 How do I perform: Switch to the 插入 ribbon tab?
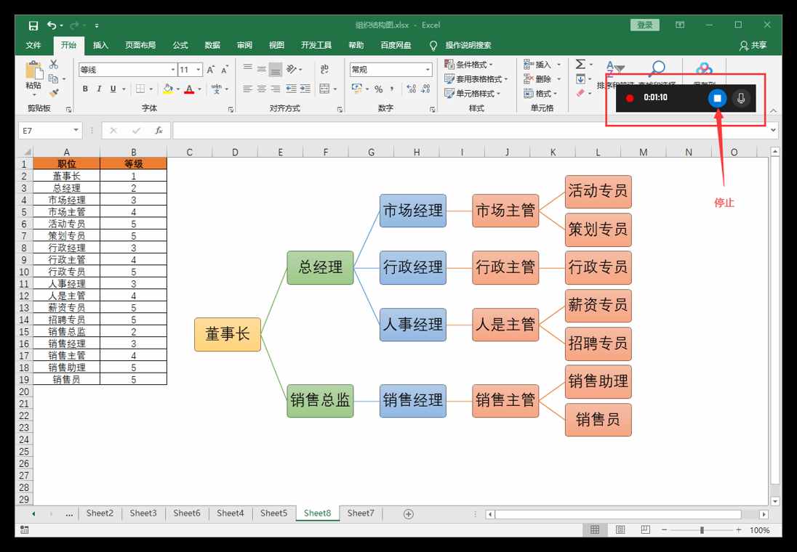coord(100,45)
